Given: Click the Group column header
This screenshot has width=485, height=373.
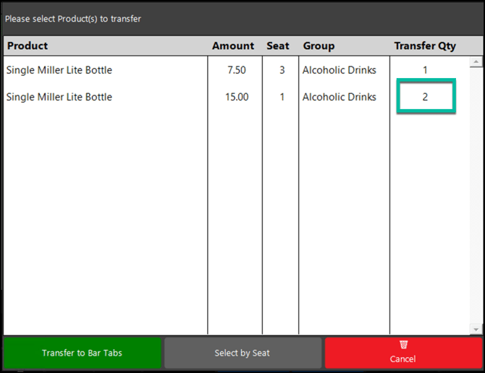Looking at the screenshot, I should (319, 46).
